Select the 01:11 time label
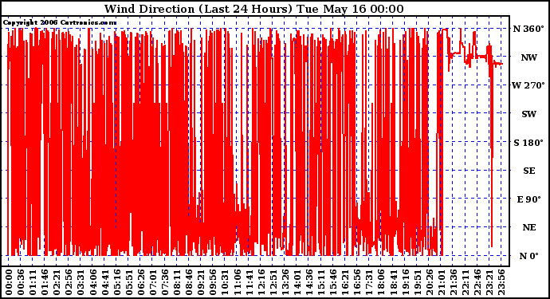This screenshot has height=299, width=550. tap(33, 282)
